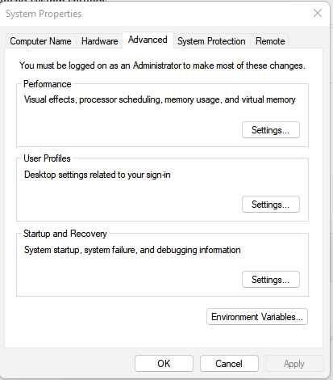Open the Hardware tab
Screen dimensions: 333x380
tap(99, 41)
